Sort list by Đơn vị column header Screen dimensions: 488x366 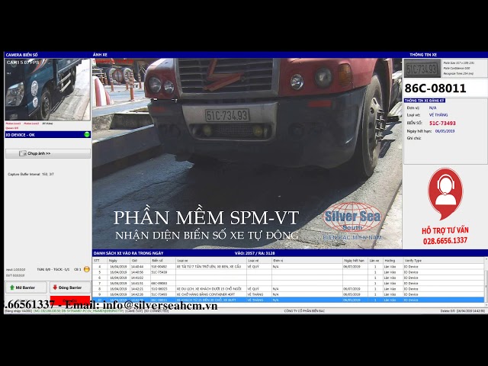click(307, 261)
